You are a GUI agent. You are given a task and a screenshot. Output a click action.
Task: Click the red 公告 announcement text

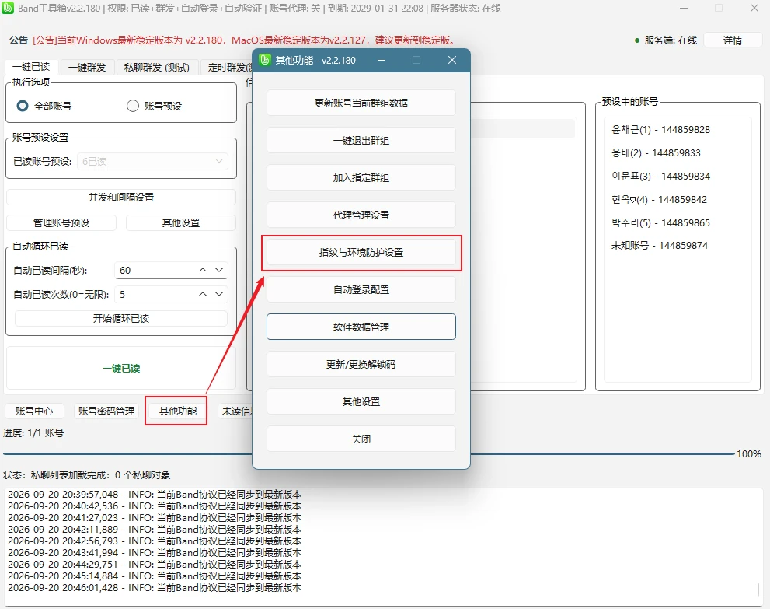(245, 40)
